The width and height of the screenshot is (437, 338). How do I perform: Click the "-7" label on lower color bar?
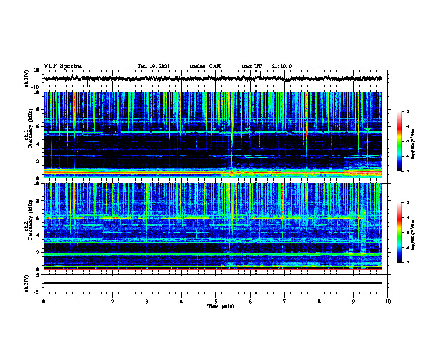point(407,262)
